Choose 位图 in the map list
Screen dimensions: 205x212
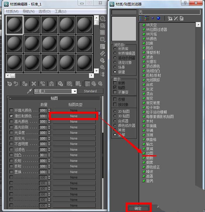point(149,153)
